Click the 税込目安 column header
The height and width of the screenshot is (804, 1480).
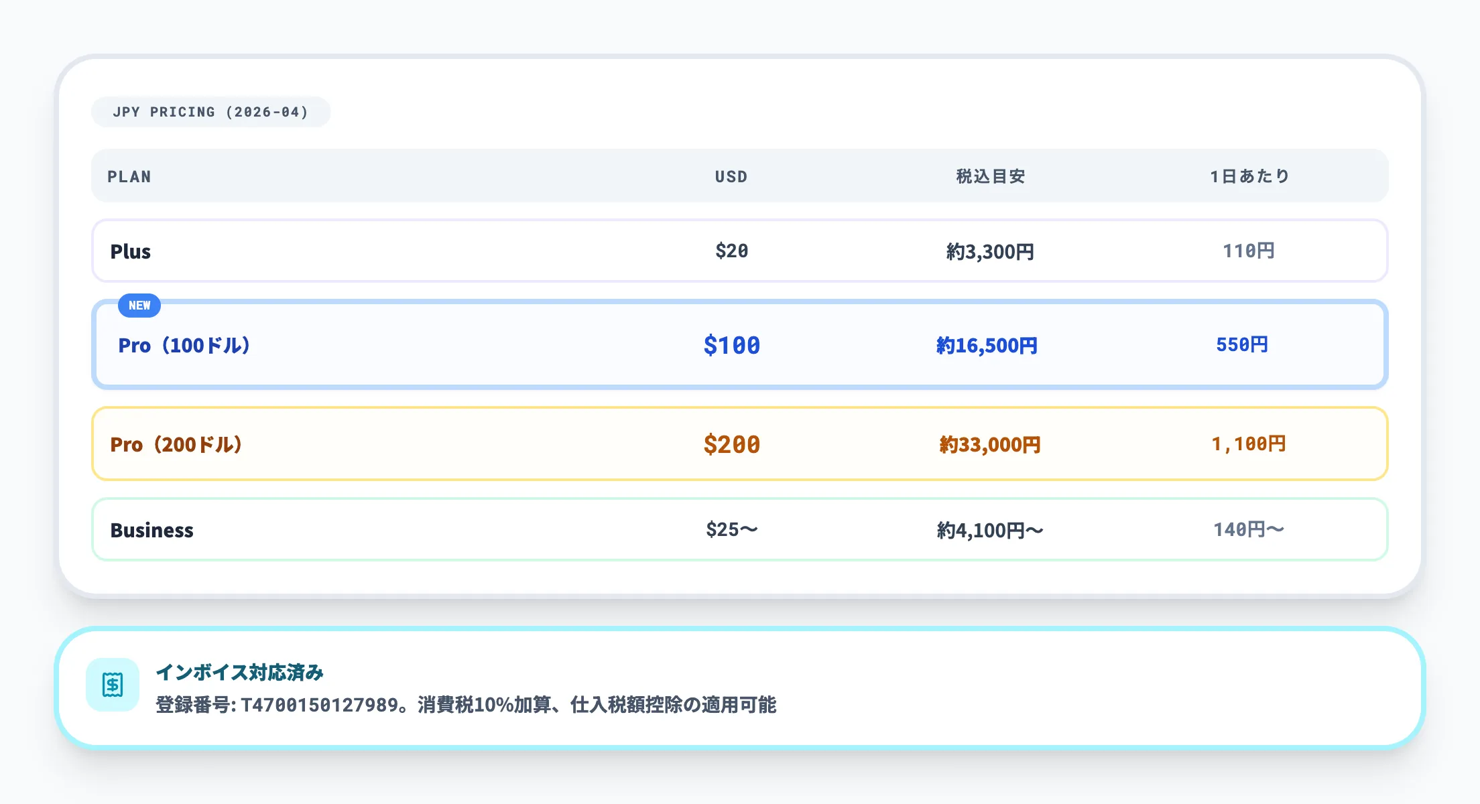point(991,176)
